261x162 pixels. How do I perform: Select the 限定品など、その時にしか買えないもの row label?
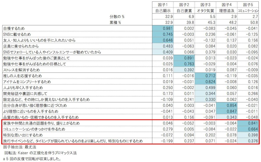[46, 99]
